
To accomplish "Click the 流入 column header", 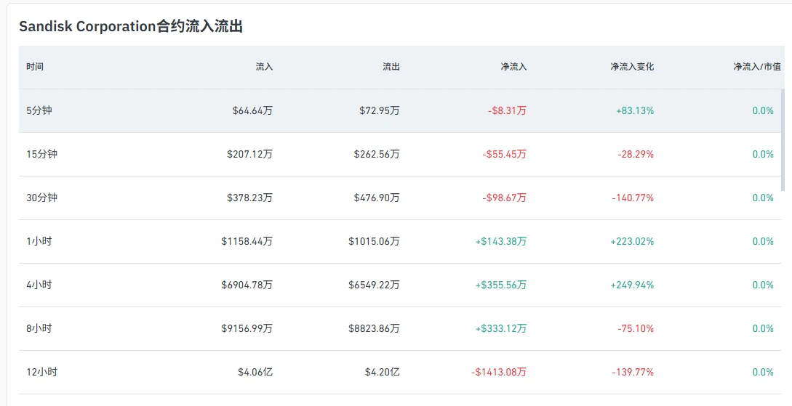I will tap(264, 67).
